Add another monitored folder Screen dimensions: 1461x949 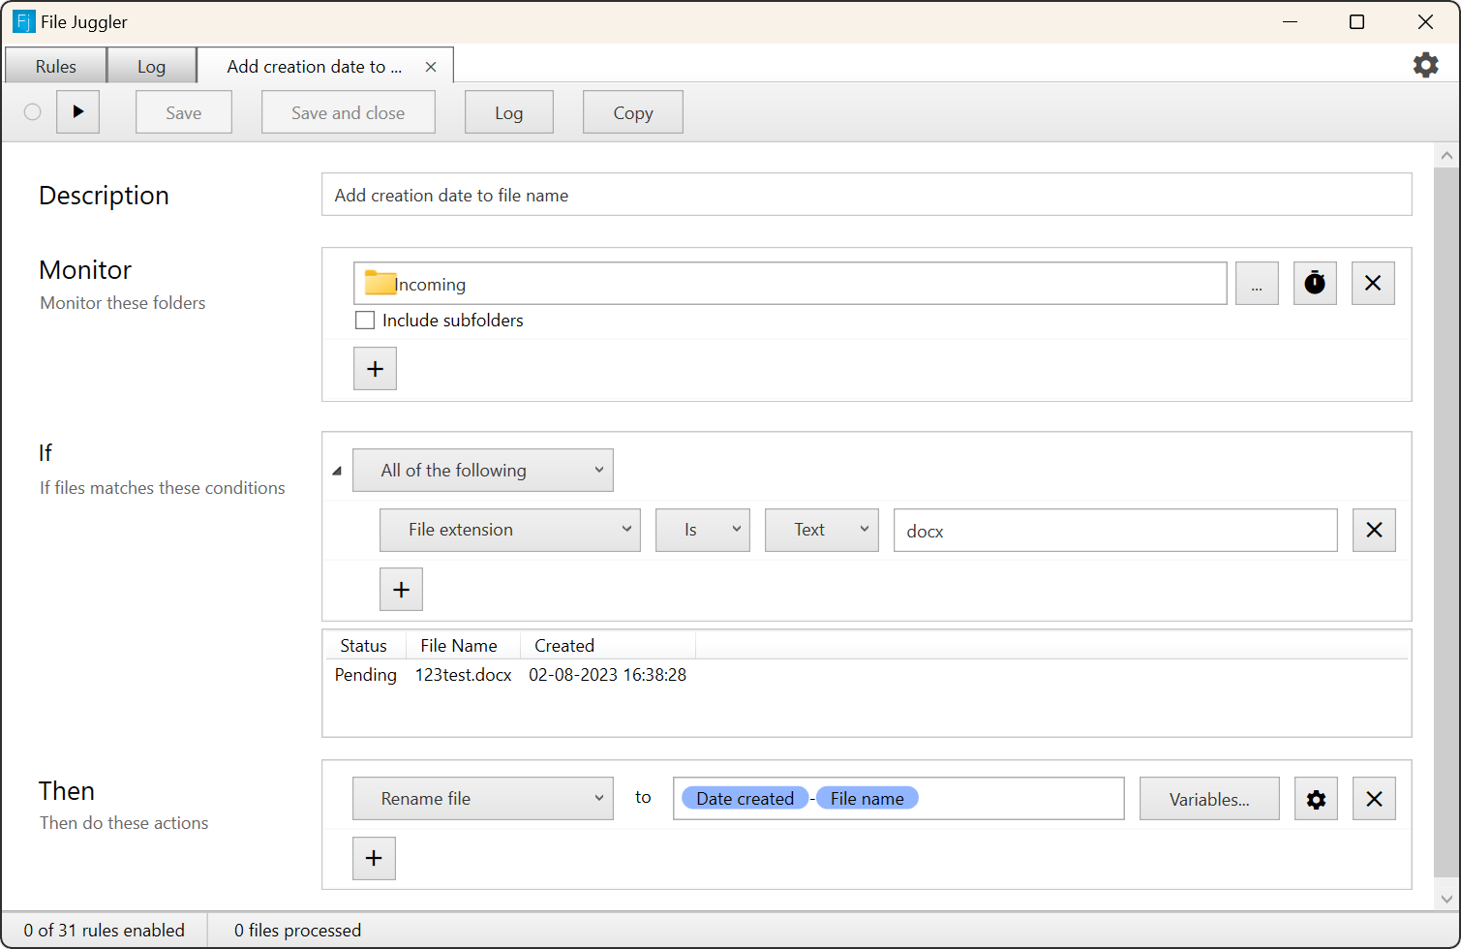pyautogui.click(x=375, y=369)
